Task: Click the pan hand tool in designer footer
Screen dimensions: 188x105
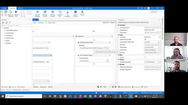Action: [98, 87]
